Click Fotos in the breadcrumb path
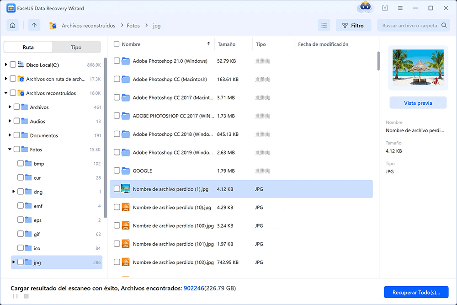The height and width of the screenshot is (305, 457). pyautogui.click(x=133, y=25)
